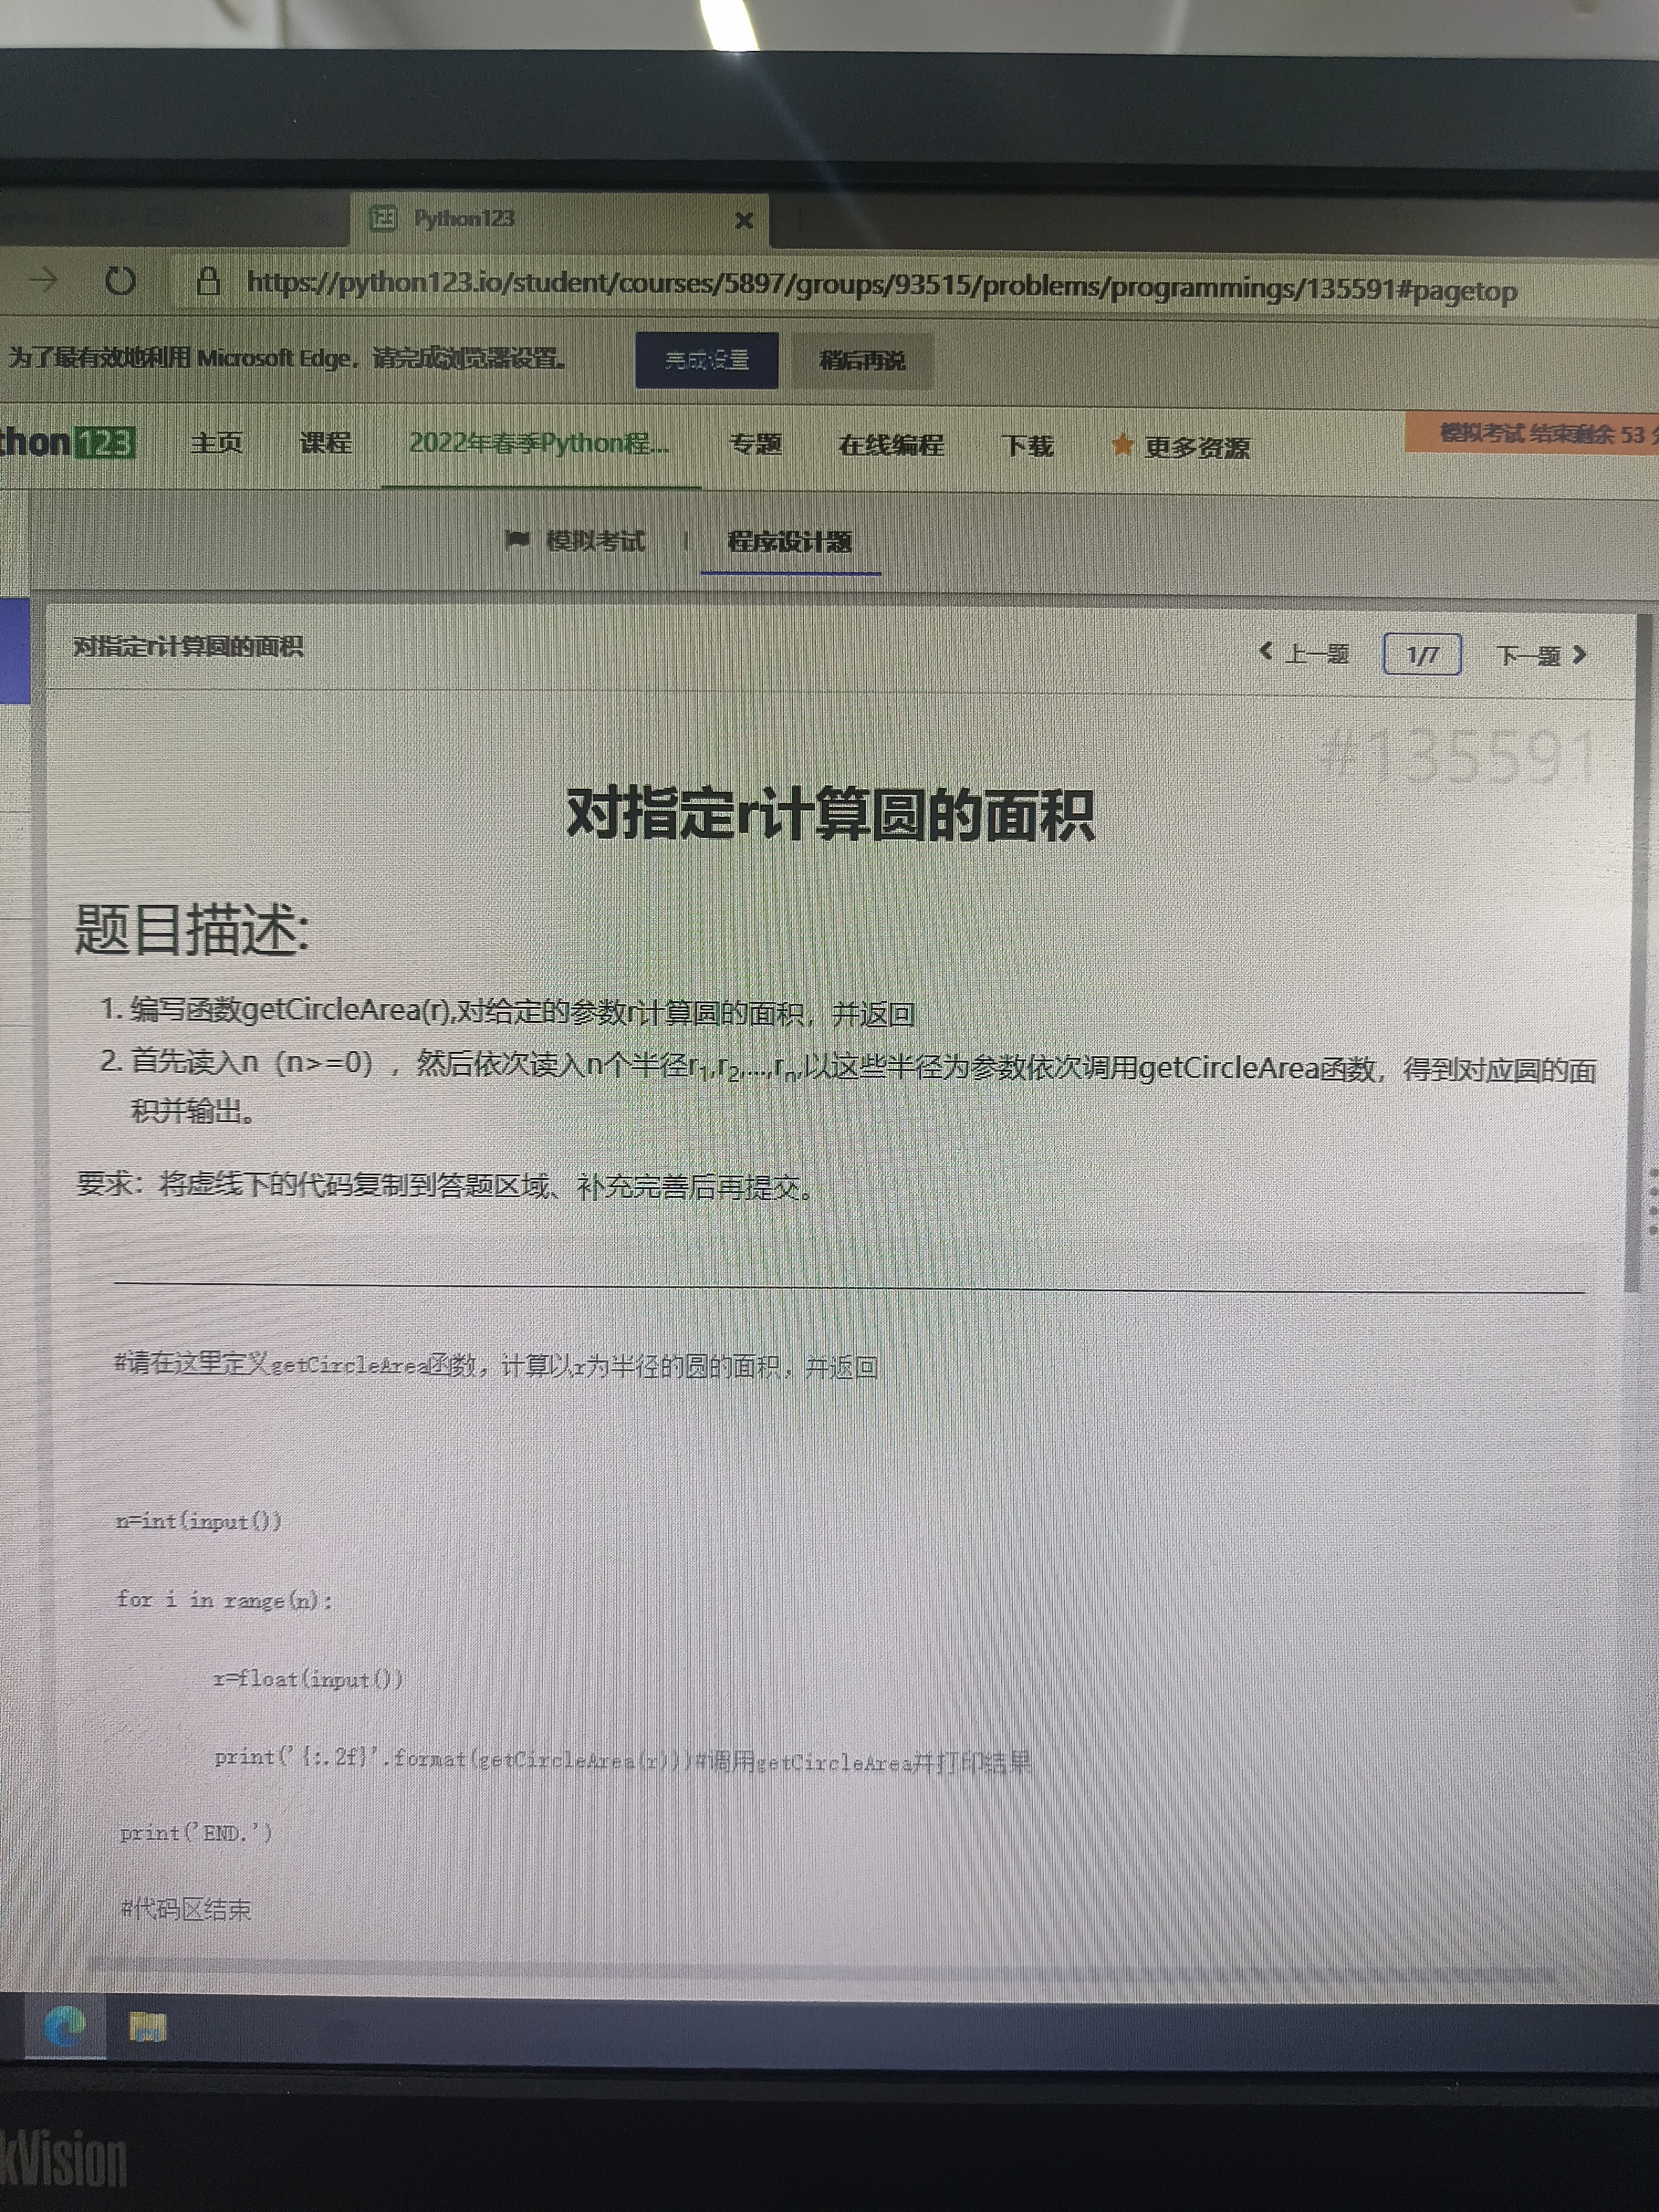Open the 1/7 question number selector

(x=1421, y=655)
